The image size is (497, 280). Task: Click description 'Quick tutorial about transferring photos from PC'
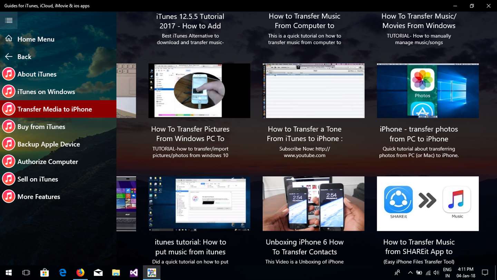[419, 152]
